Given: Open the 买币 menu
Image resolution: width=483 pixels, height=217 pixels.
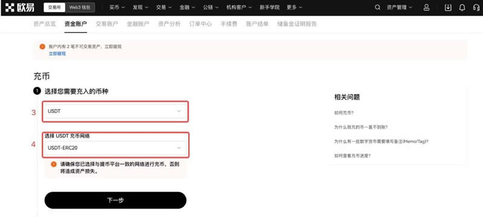Looking at the screenshot, I should (x=117, y=7).
